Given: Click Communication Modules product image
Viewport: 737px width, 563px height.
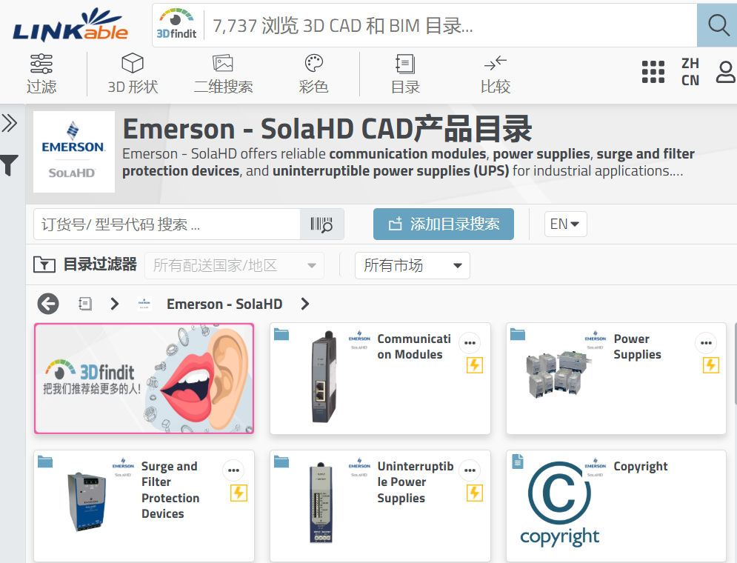Looking at the screenshot, I should click(x=324, y=377).
